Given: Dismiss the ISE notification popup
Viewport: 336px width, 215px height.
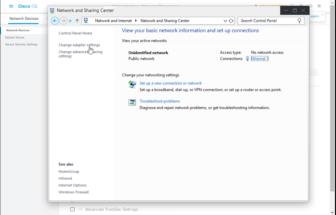Looking at the screenshot, I should click(x=323, y=15).
